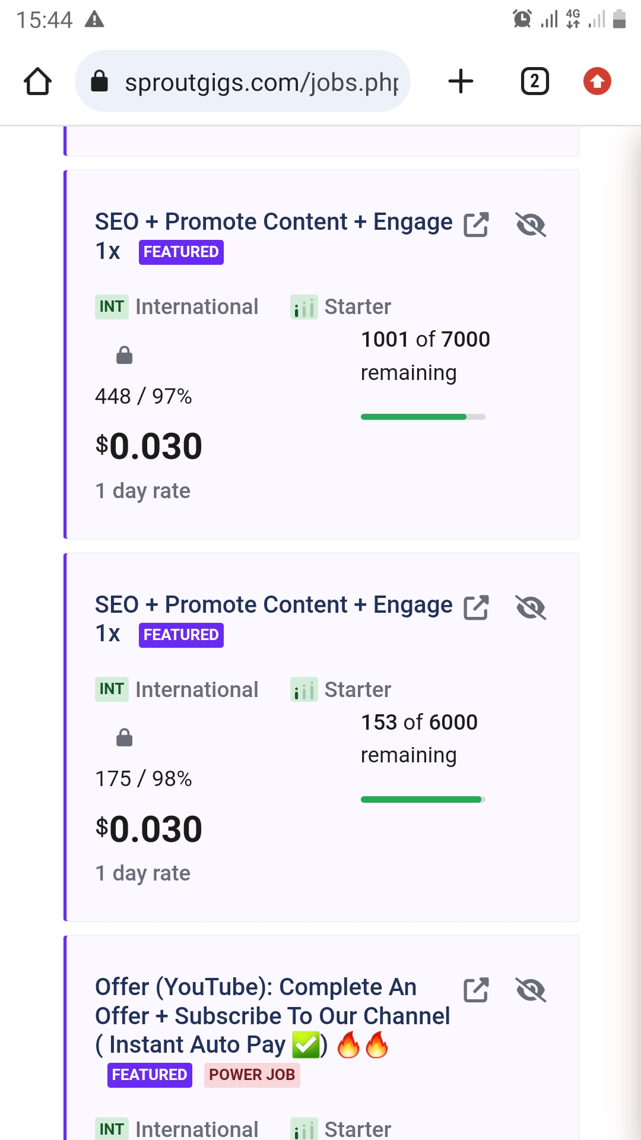Click progress bar for 153 of 6000
The height and width of the screenshot is (1140, 641).
(x=423, y=800)
